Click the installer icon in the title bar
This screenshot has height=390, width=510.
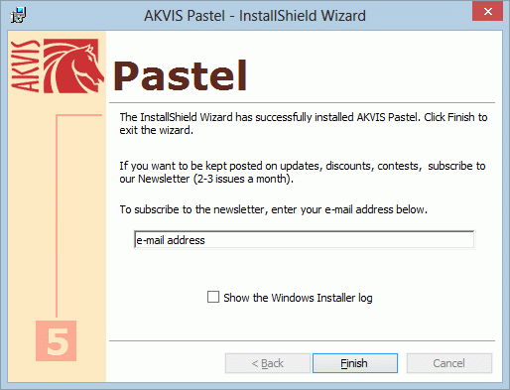pos(18,15)
